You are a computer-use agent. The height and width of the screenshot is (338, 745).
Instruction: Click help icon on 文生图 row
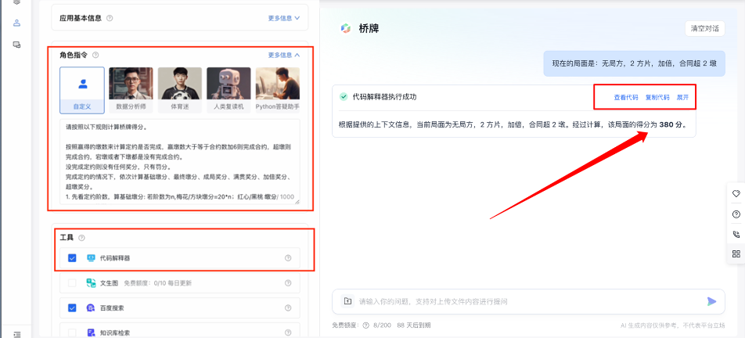(288, 283)
